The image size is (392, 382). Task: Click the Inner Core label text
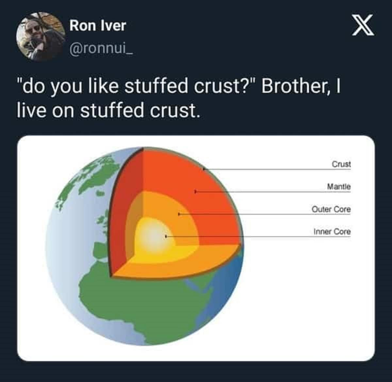(332, 232)
